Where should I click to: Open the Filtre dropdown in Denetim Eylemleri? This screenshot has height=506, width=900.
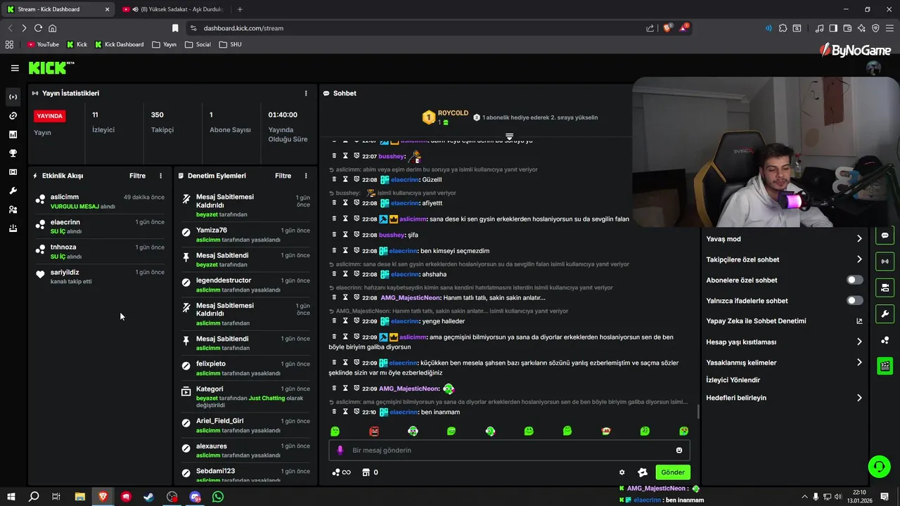pyautogui.click(x=283, y=176)
